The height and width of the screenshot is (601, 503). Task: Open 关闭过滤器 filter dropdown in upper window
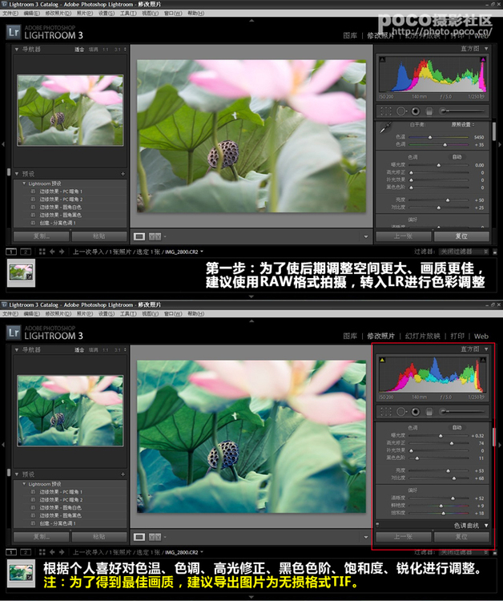(x=464, y=252)
